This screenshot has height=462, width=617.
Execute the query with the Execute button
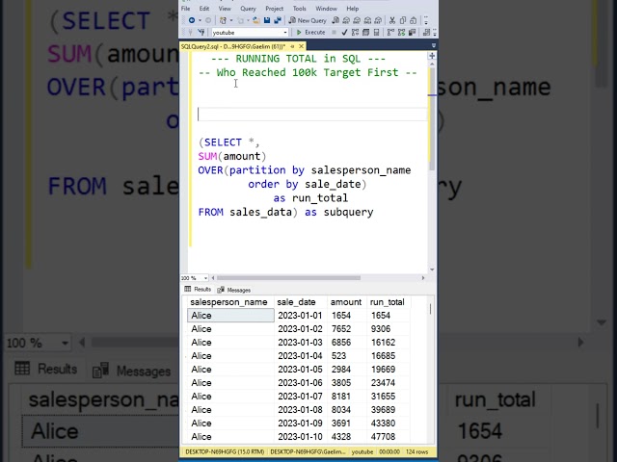tap(310, 32)
